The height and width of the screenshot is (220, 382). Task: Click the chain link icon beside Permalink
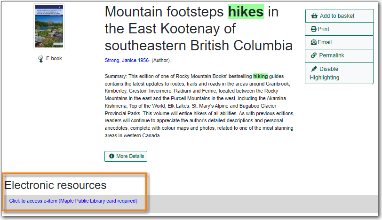pos(314,55)
